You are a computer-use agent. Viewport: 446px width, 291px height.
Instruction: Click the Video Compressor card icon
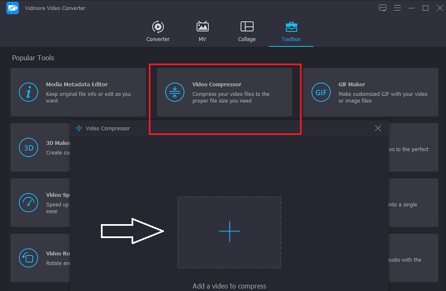tap(174, 93)
